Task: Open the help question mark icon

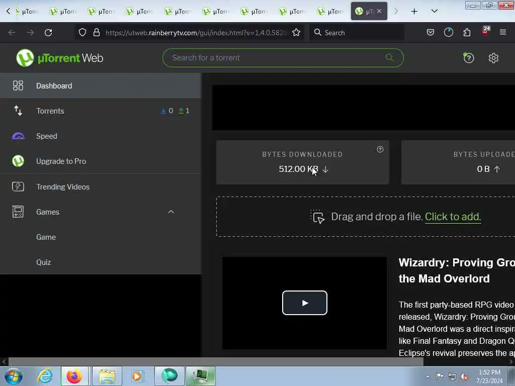Action: (469, 58)
